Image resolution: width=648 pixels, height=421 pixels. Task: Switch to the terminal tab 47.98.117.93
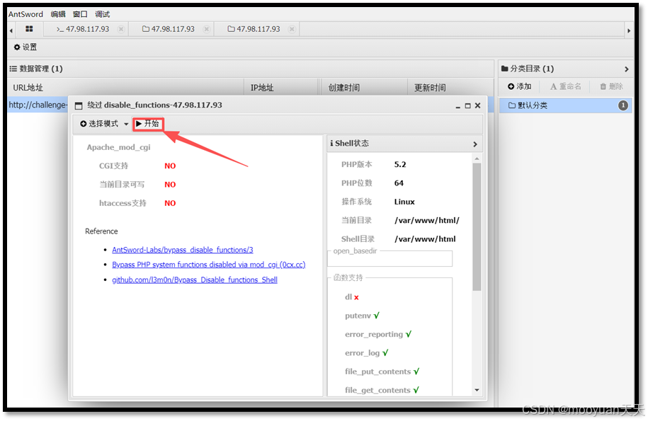[83, 29]
